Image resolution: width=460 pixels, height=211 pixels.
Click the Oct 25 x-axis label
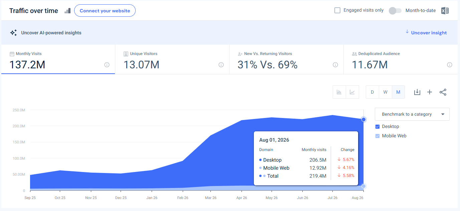coord(60,198)
